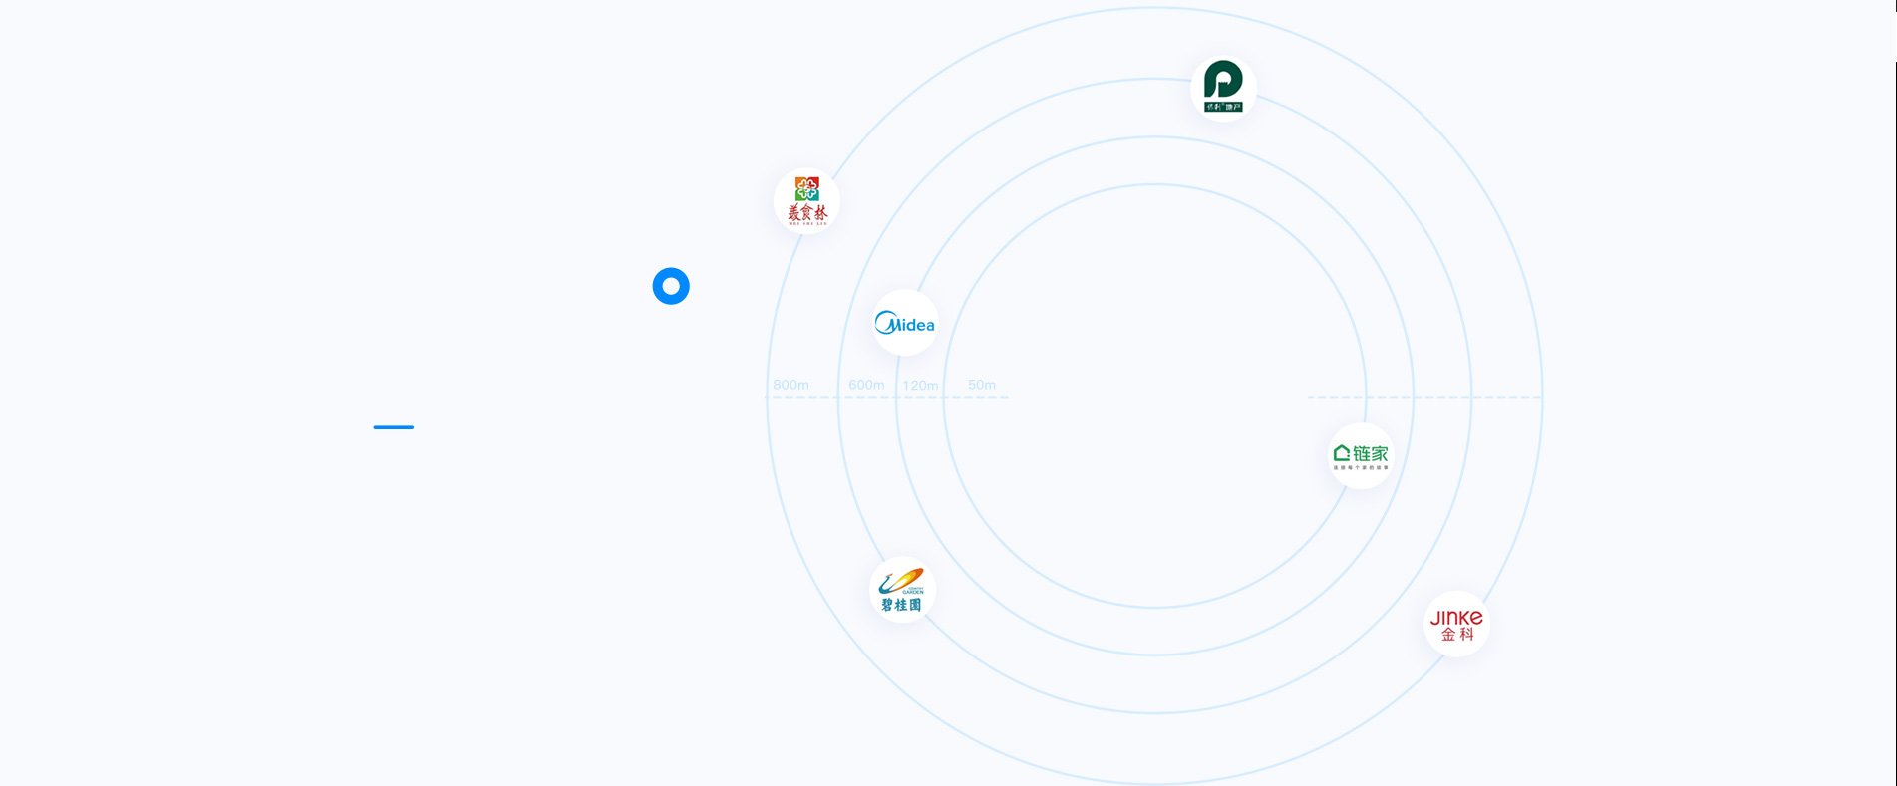Select the 600m distance label

point(866,385)
